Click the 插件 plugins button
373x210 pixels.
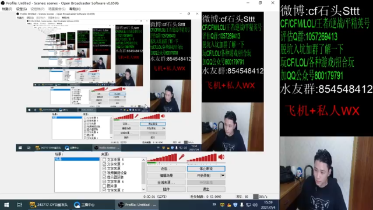click(x=166, y=189)
